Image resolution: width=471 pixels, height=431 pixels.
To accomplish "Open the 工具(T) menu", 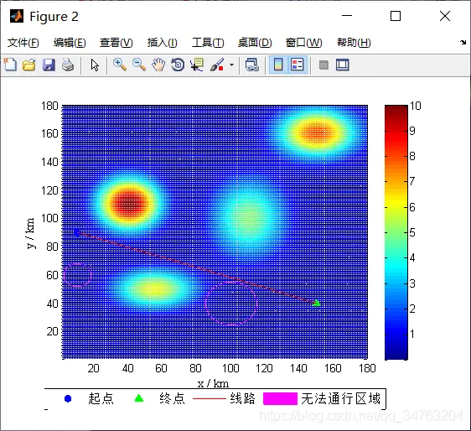I will [x=208, y=43].
